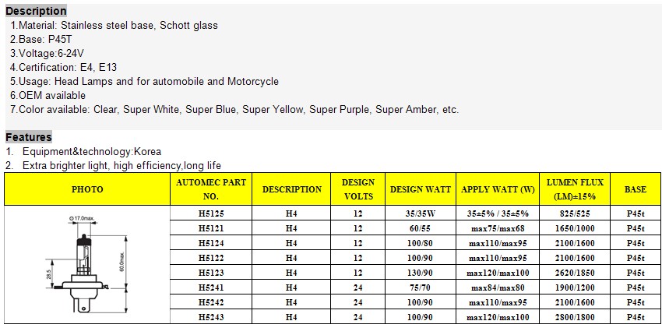The image size is (662, 328).
Task: Select the Description heading
Action: tap(36, 11)
